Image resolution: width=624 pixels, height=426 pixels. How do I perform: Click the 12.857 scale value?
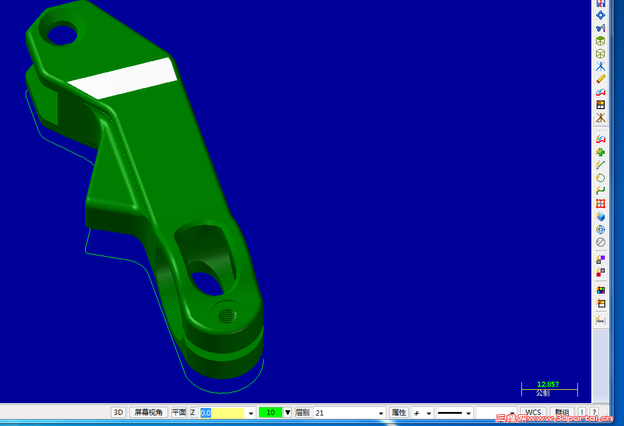(548, 384)
